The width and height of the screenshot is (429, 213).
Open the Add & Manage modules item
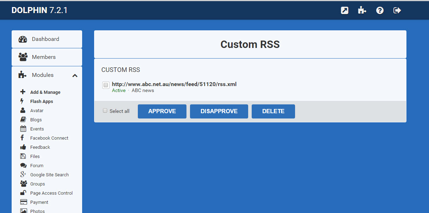click(x=45, y=92)
